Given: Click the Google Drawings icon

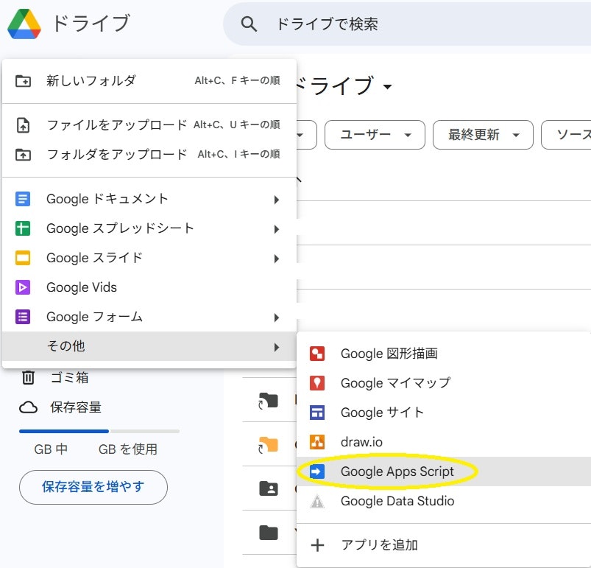Looking at the screenshot, I should [x=317, y=354].
